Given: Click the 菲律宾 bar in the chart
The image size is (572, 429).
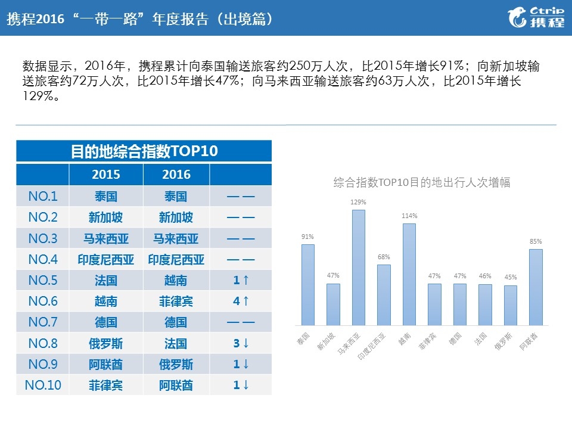Looking at the screenshot, I should [x=434, y=304].
